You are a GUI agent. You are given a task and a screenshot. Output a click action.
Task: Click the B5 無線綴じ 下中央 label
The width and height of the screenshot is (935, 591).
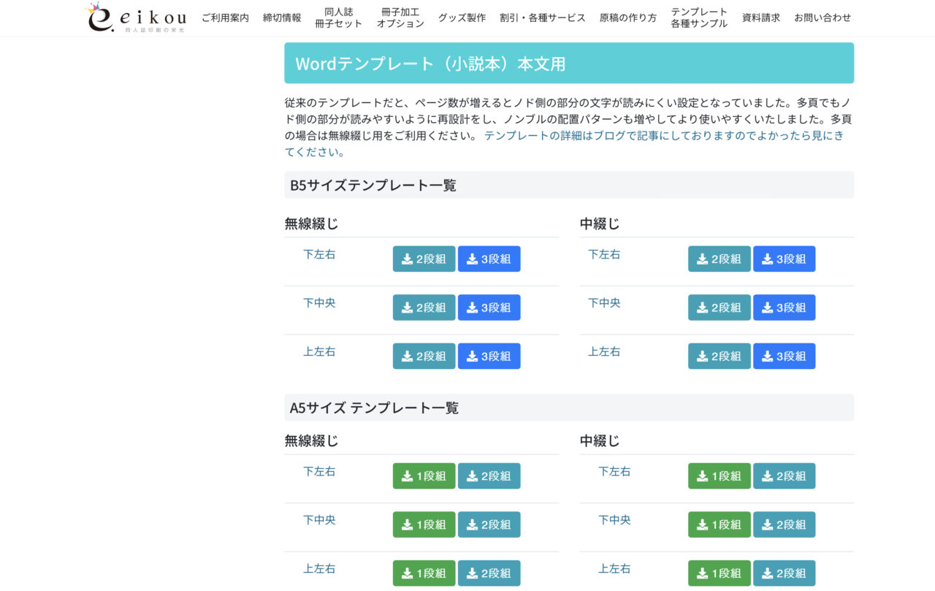pos(319,302)
